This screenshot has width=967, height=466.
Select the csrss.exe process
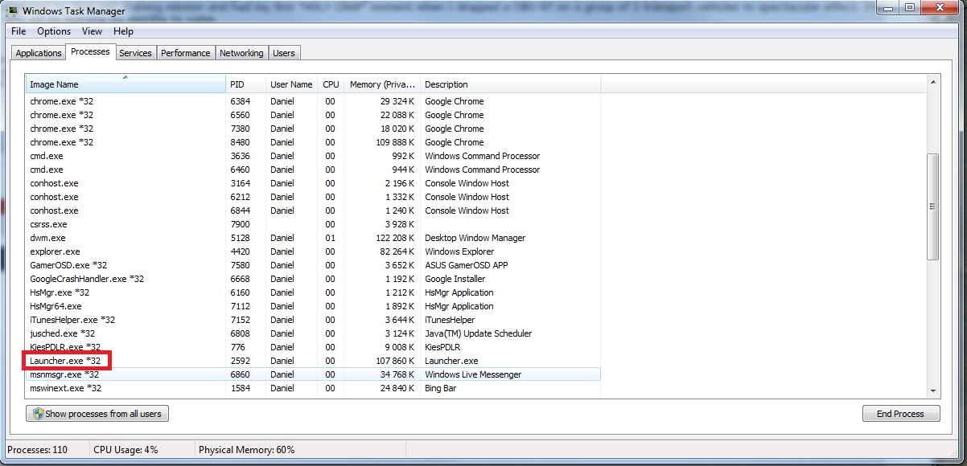point(313,224)
